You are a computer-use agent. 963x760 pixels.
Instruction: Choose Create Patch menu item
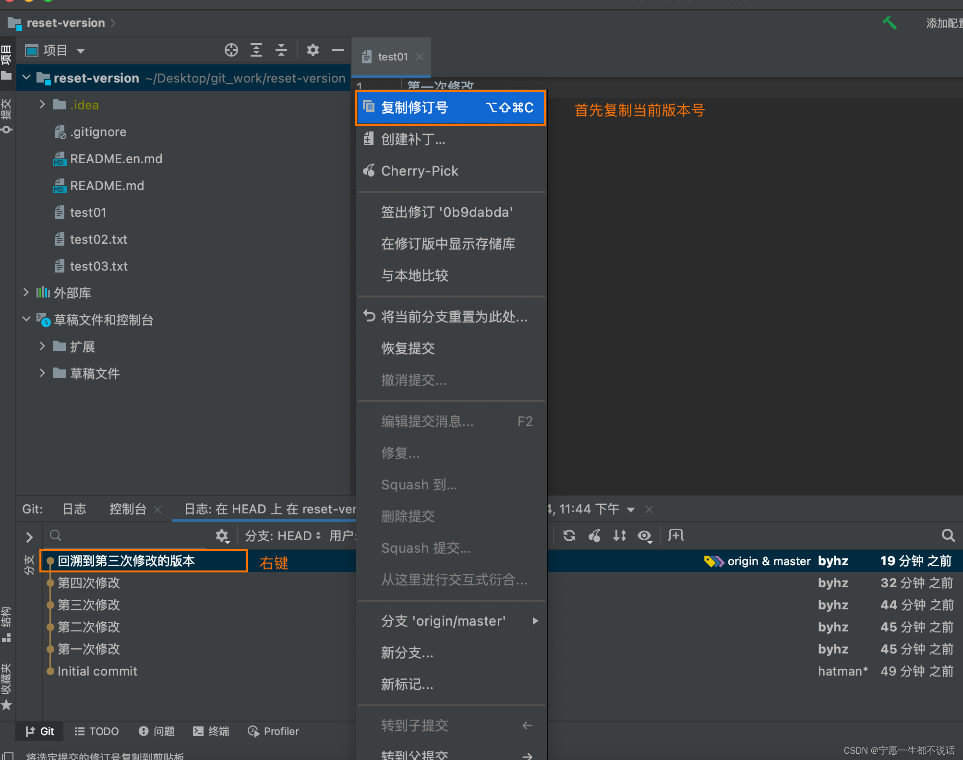coord(451,139)
